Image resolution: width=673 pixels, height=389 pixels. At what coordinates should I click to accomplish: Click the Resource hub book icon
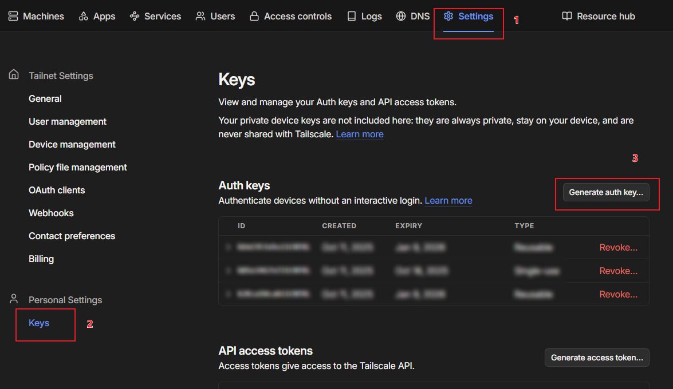click(x=567, y=16)
